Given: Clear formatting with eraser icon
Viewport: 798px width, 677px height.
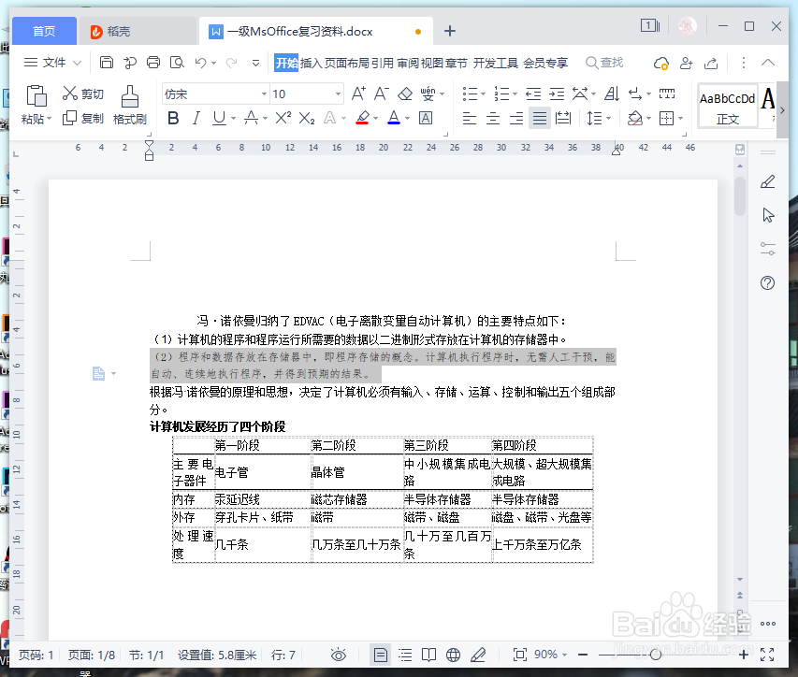Looking at the screenshot, I should 404,94.
